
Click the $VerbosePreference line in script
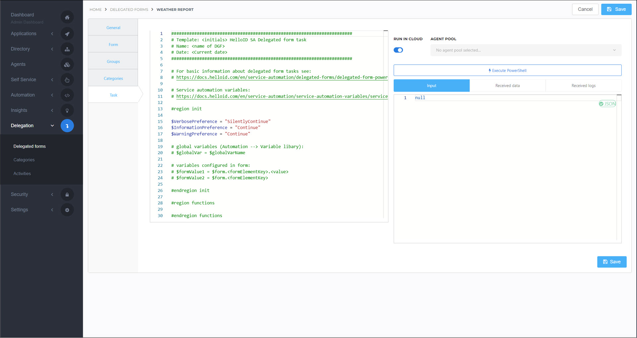coord(221,121)
